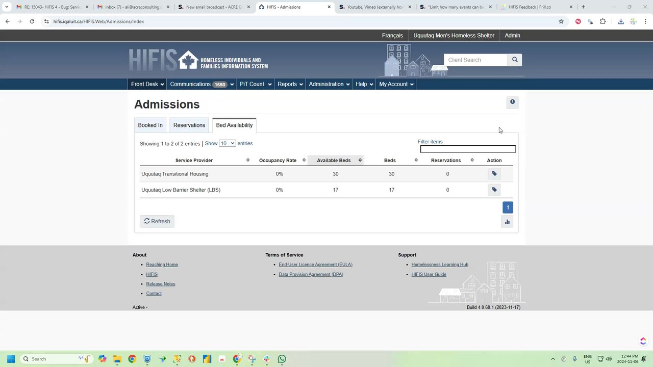The image size is (653, 367).
Task: Go back with the browser back arrow
Action: (7, 21)
